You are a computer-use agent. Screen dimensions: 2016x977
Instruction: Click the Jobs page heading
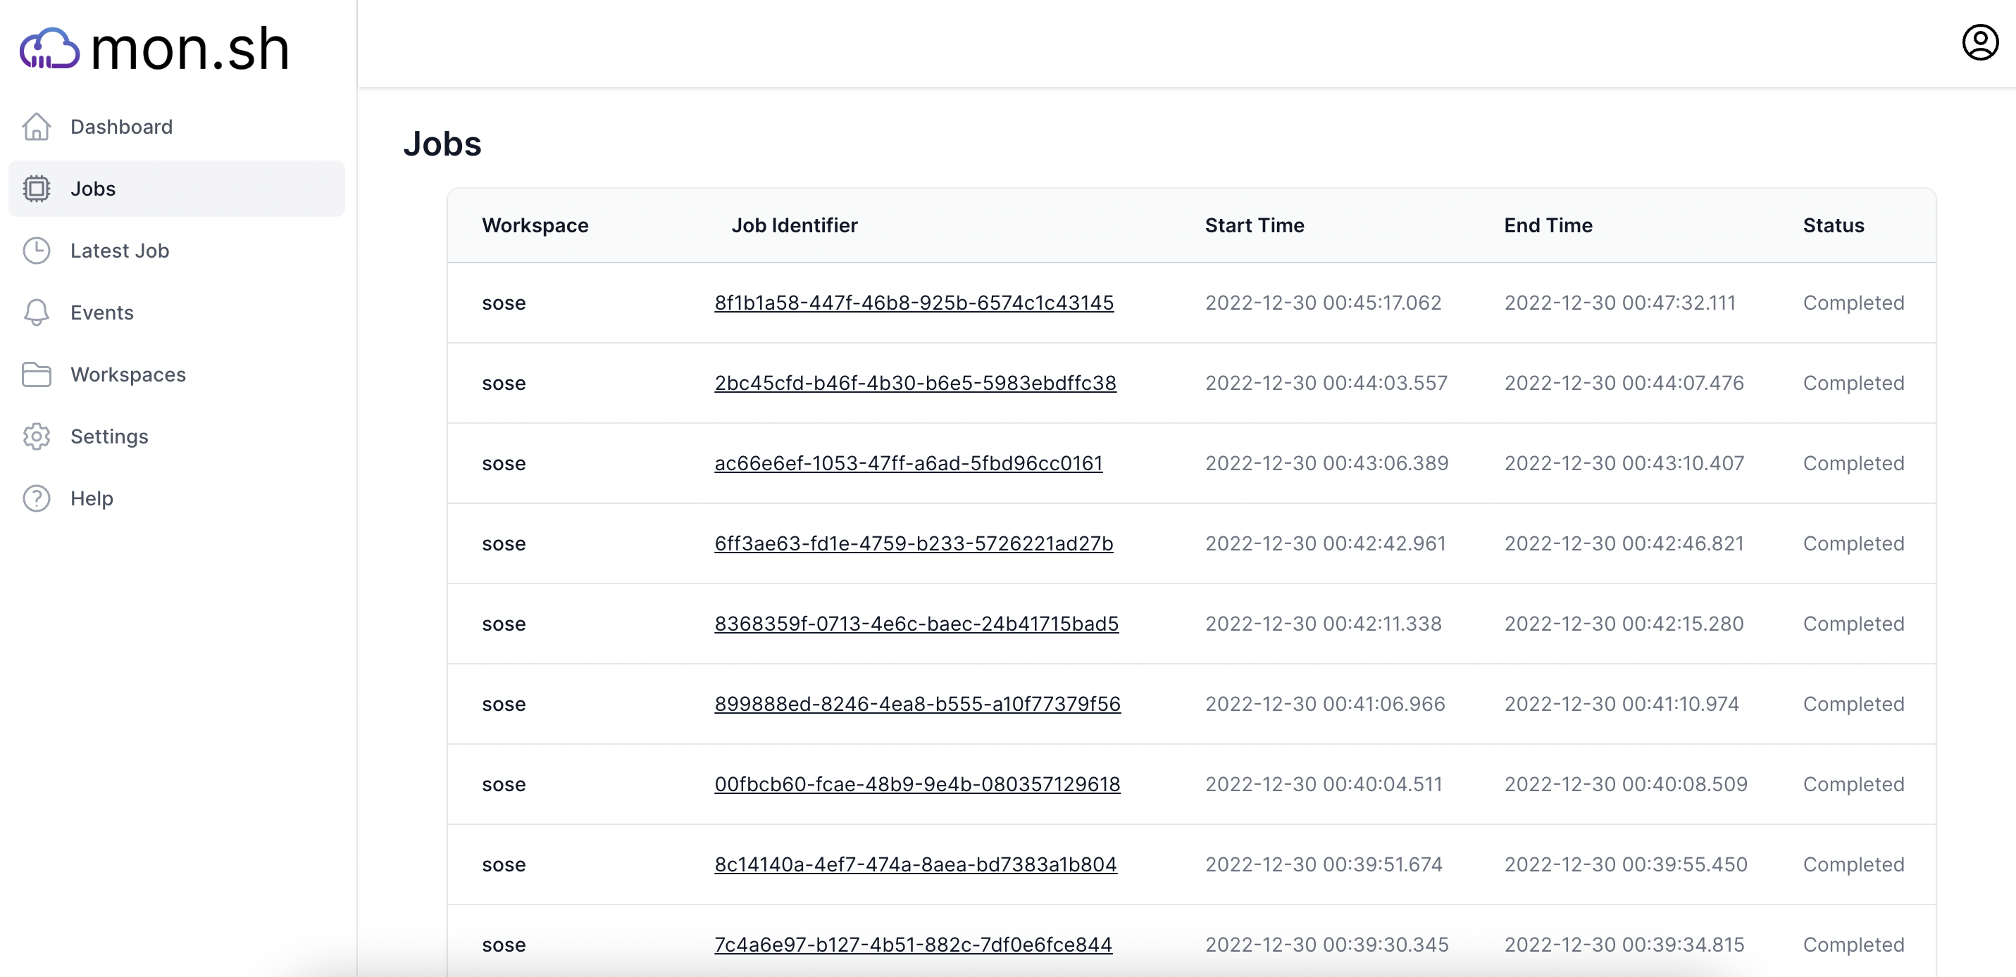click(x=442, y=144)
